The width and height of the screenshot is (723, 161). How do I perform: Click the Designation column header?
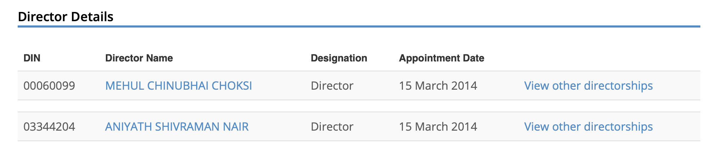pyautogui.click(x=338, y=58)
